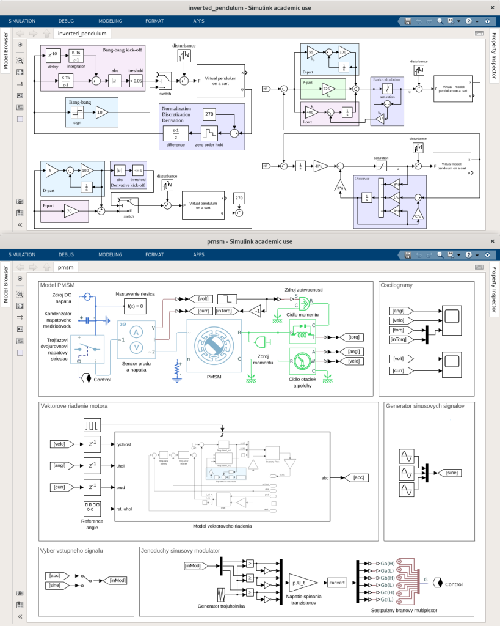Click Zoom In icon in inverted_pendulum palette
500x626 pixels.
tap(20, 61)
